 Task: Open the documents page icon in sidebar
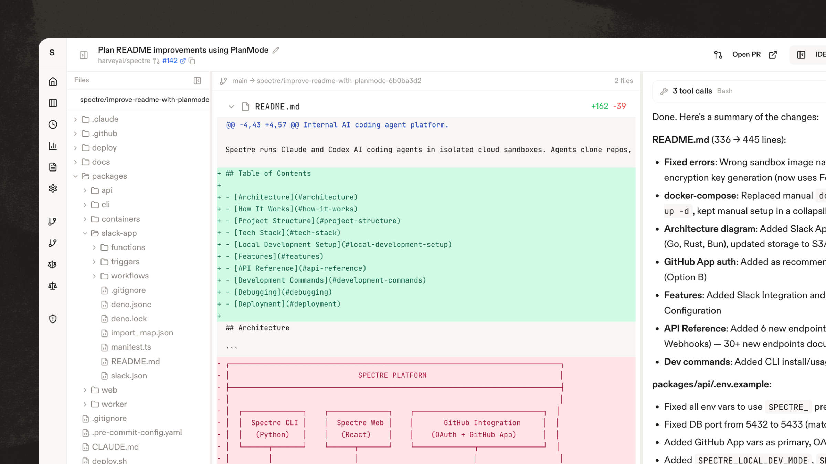[x=53, y=167]
